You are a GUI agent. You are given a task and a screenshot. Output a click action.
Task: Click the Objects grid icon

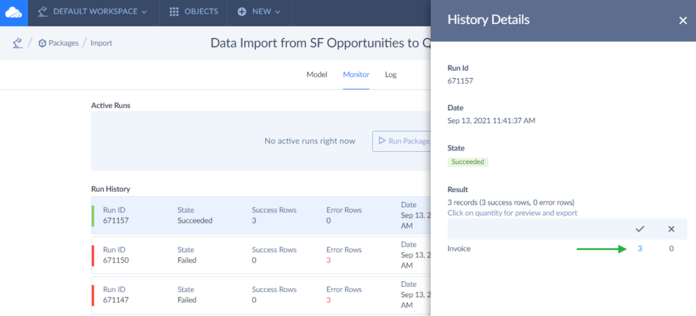click(x=175, y=12)
